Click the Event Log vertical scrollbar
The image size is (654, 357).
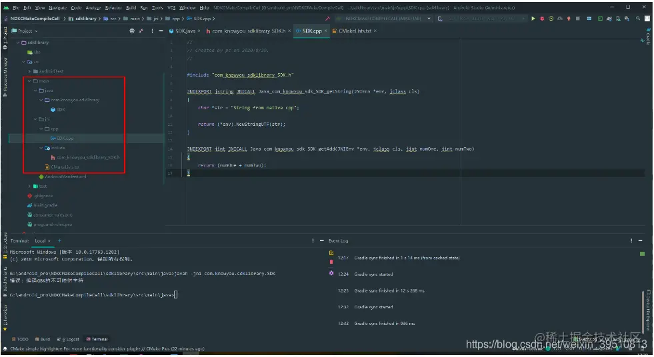643,311
